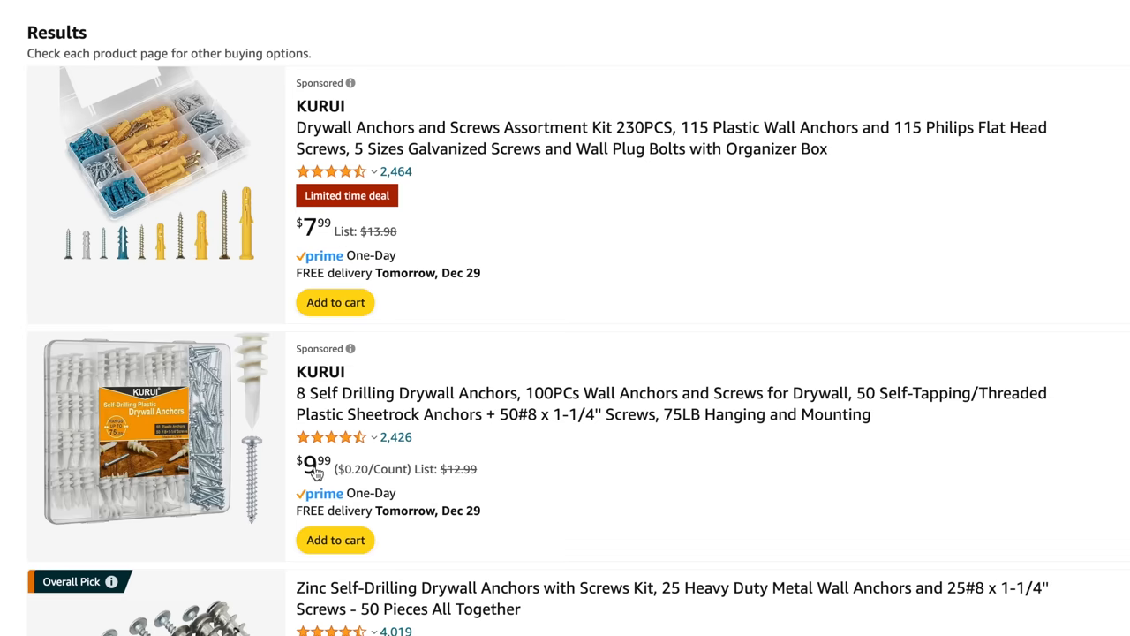Screen dimensions: 1130x636
Task: Click star rating of 230PCS anchor kit
Action: (x=331, y=171)
